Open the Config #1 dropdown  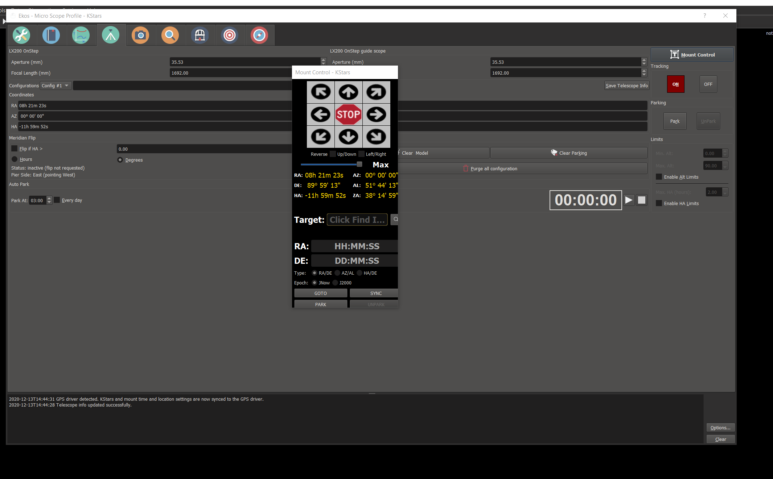pos(55,86)
